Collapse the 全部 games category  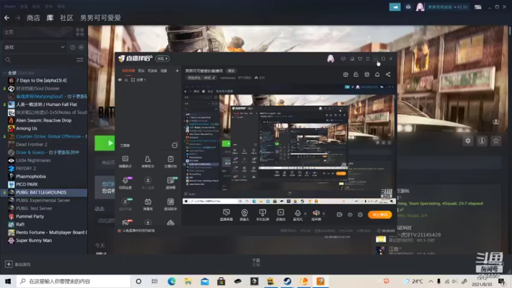4,73
